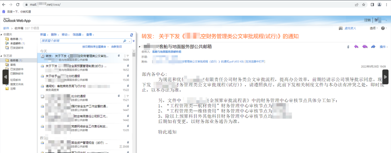The image size is (391, 153).
Task: Click the right black navigation arrow overlay
Action: pos(385,77)
